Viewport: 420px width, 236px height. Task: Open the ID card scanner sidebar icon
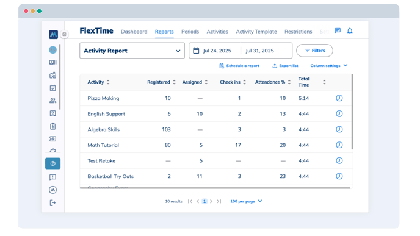(x=52, y=62)
